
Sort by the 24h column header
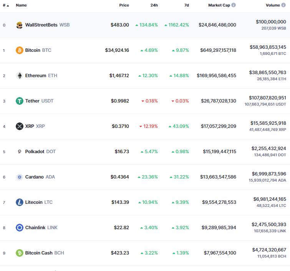click(154, 5)
